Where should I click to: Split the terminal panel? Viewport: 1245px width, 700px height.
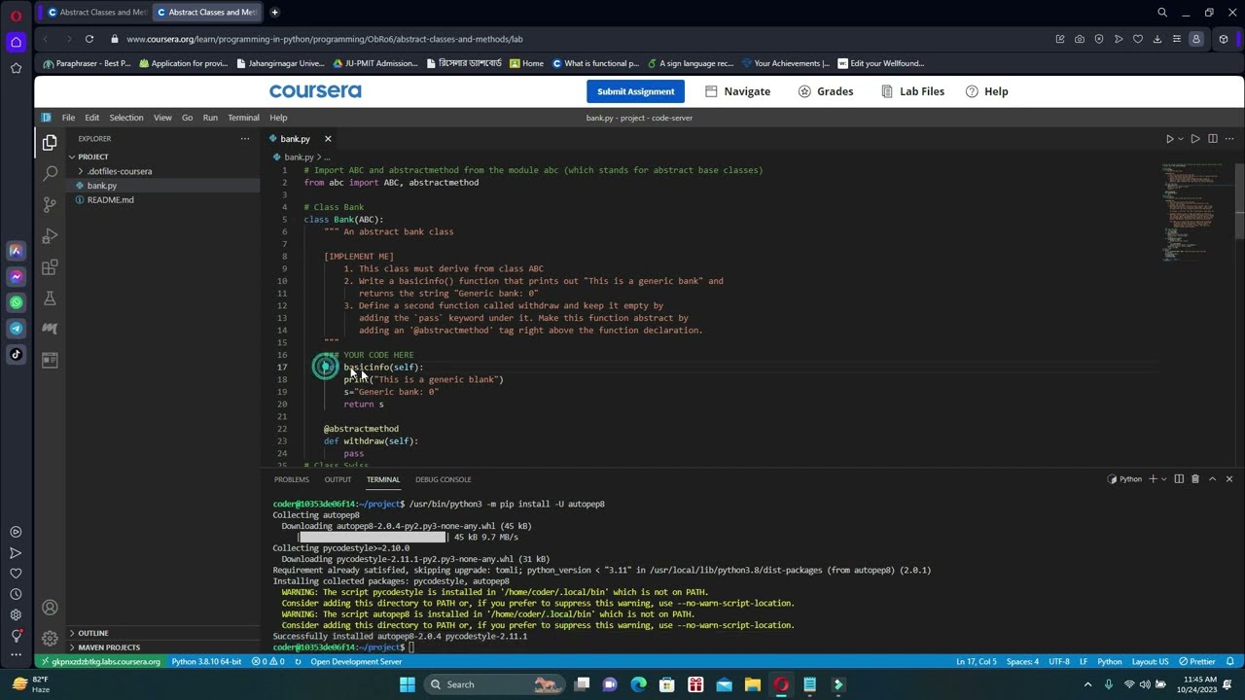1179,479
